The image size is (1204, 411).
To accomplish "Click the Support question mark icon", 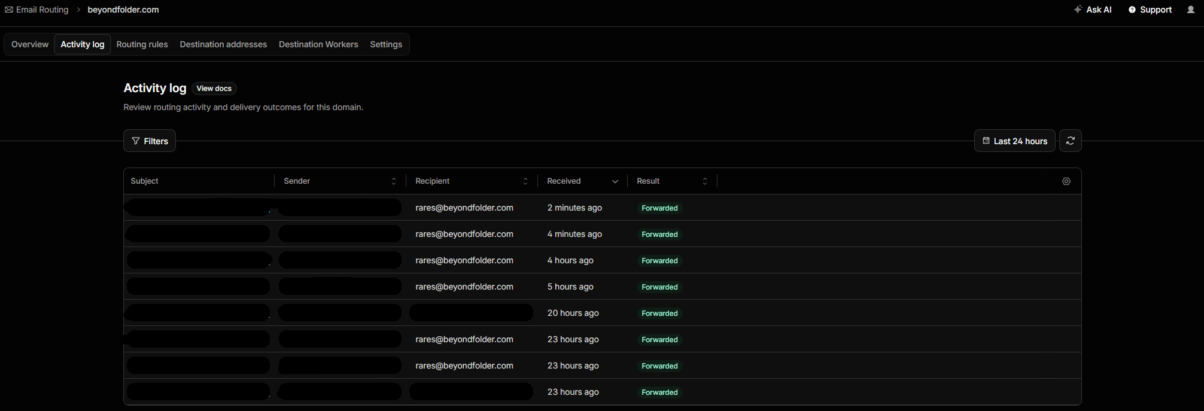I will tap(1132, 10).
